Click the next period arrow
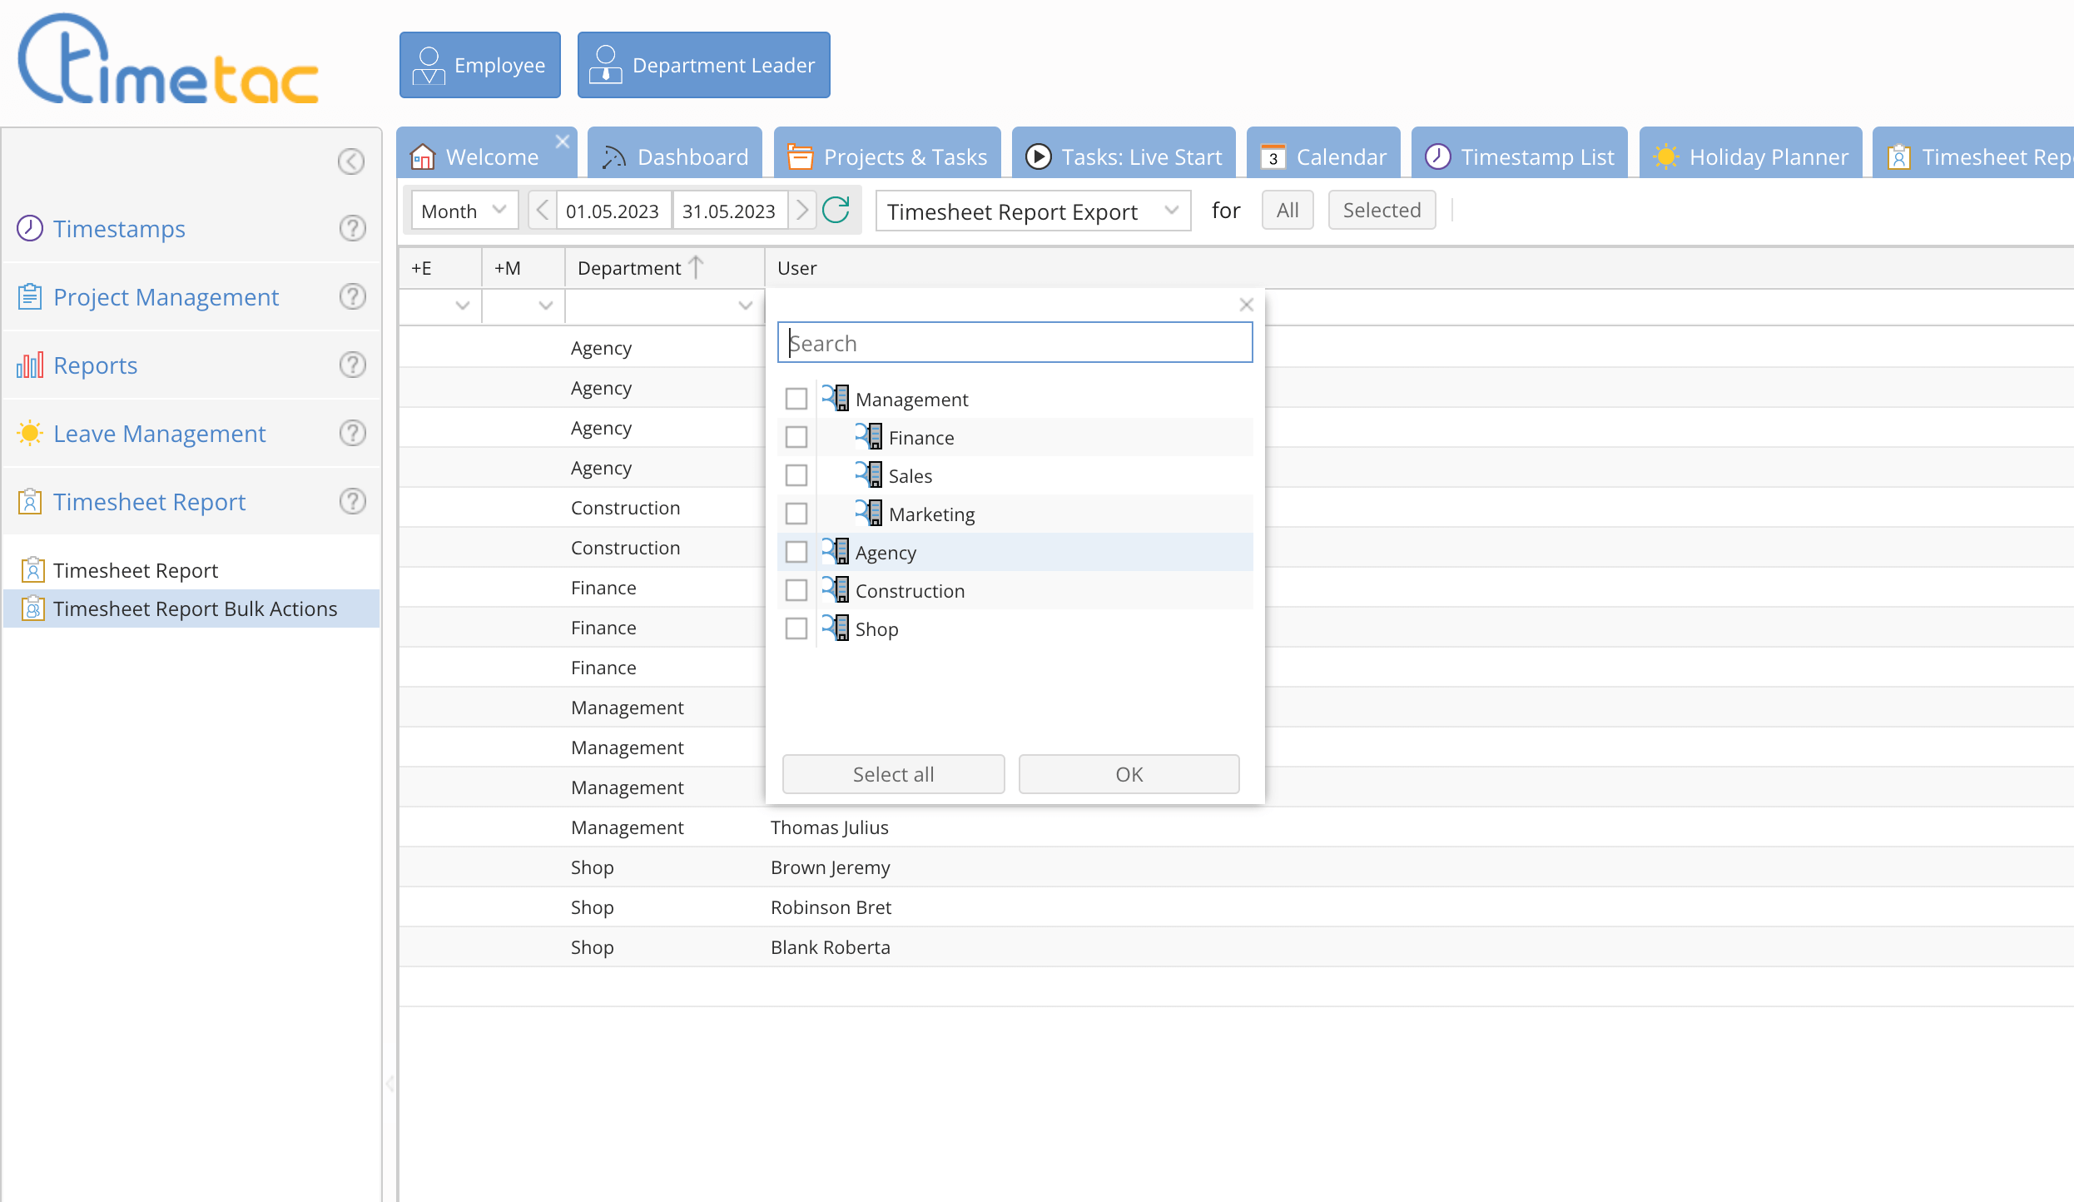2074x1202 pixels. tap(801, 211)
